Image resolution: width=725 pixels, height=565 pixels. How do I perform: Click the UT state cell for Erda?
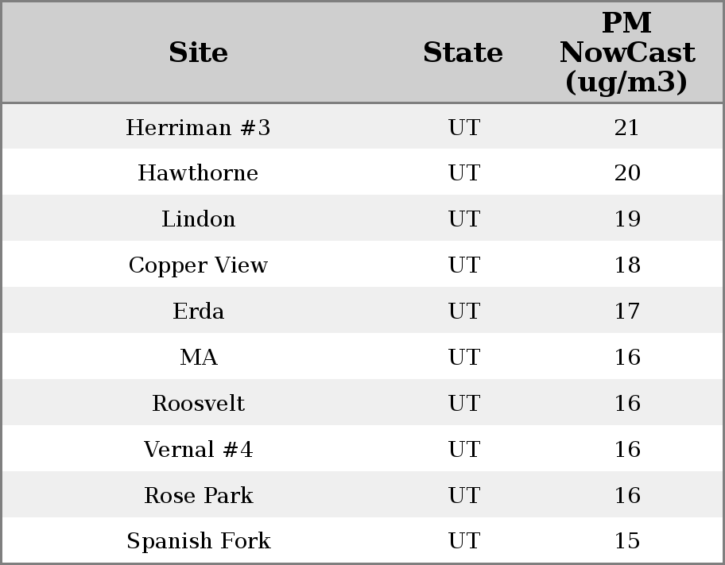pos(463,312)
